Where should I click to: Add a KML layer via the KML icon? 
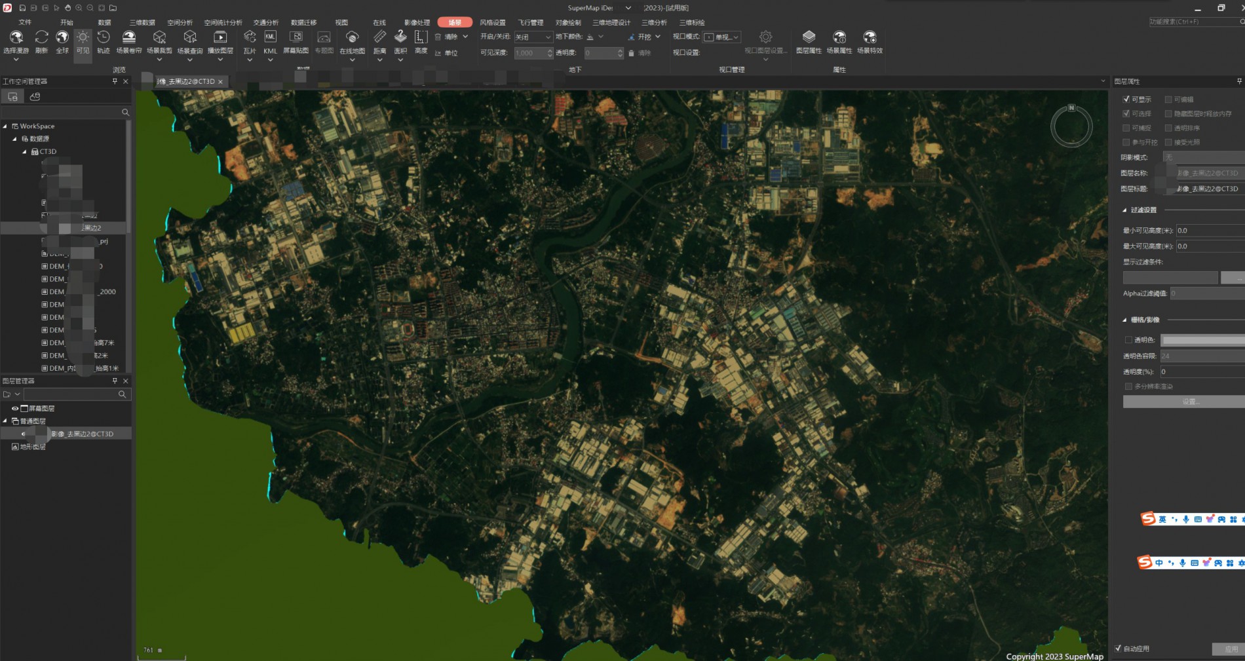(270, 43)
